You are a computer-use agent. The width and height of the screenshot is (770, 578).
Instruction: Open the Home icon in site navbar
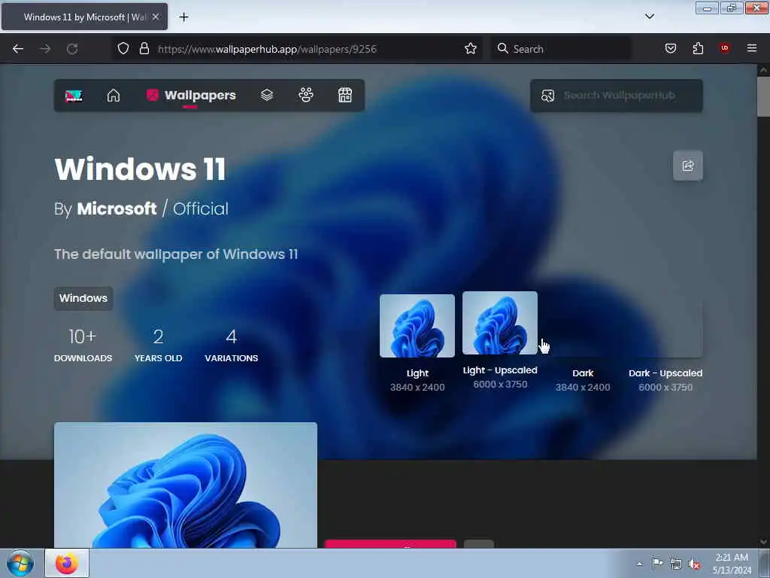(x=114, y=96)
